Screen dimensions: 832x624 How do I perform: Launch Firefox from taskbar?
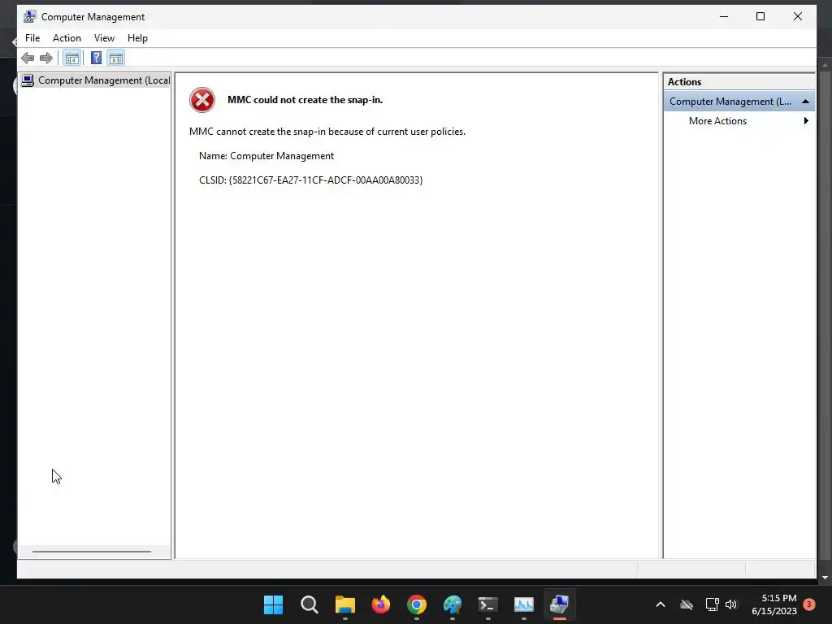[x=380, y=604]
